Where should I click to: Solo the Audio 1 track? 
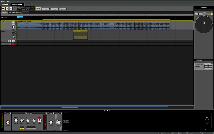pos(14,22)
